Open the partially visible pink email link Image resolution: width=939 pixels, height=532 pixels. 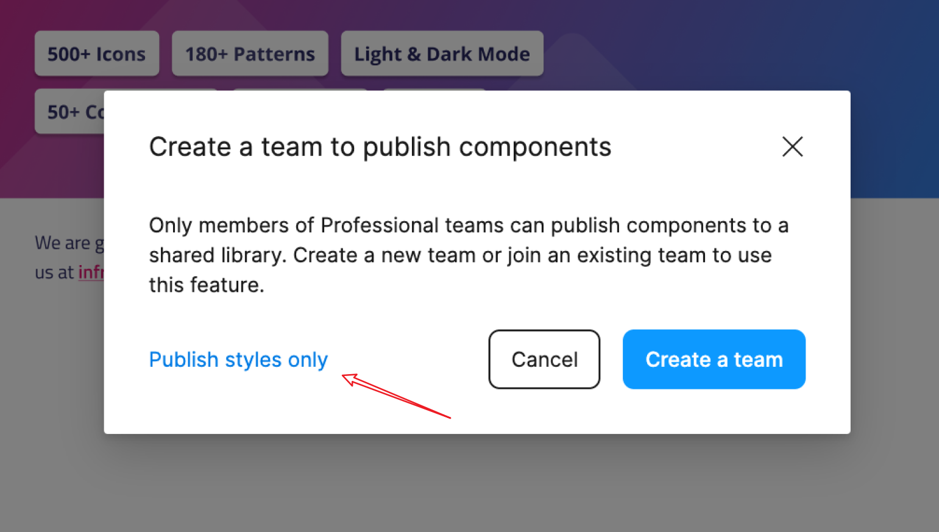tap(91, 272)
